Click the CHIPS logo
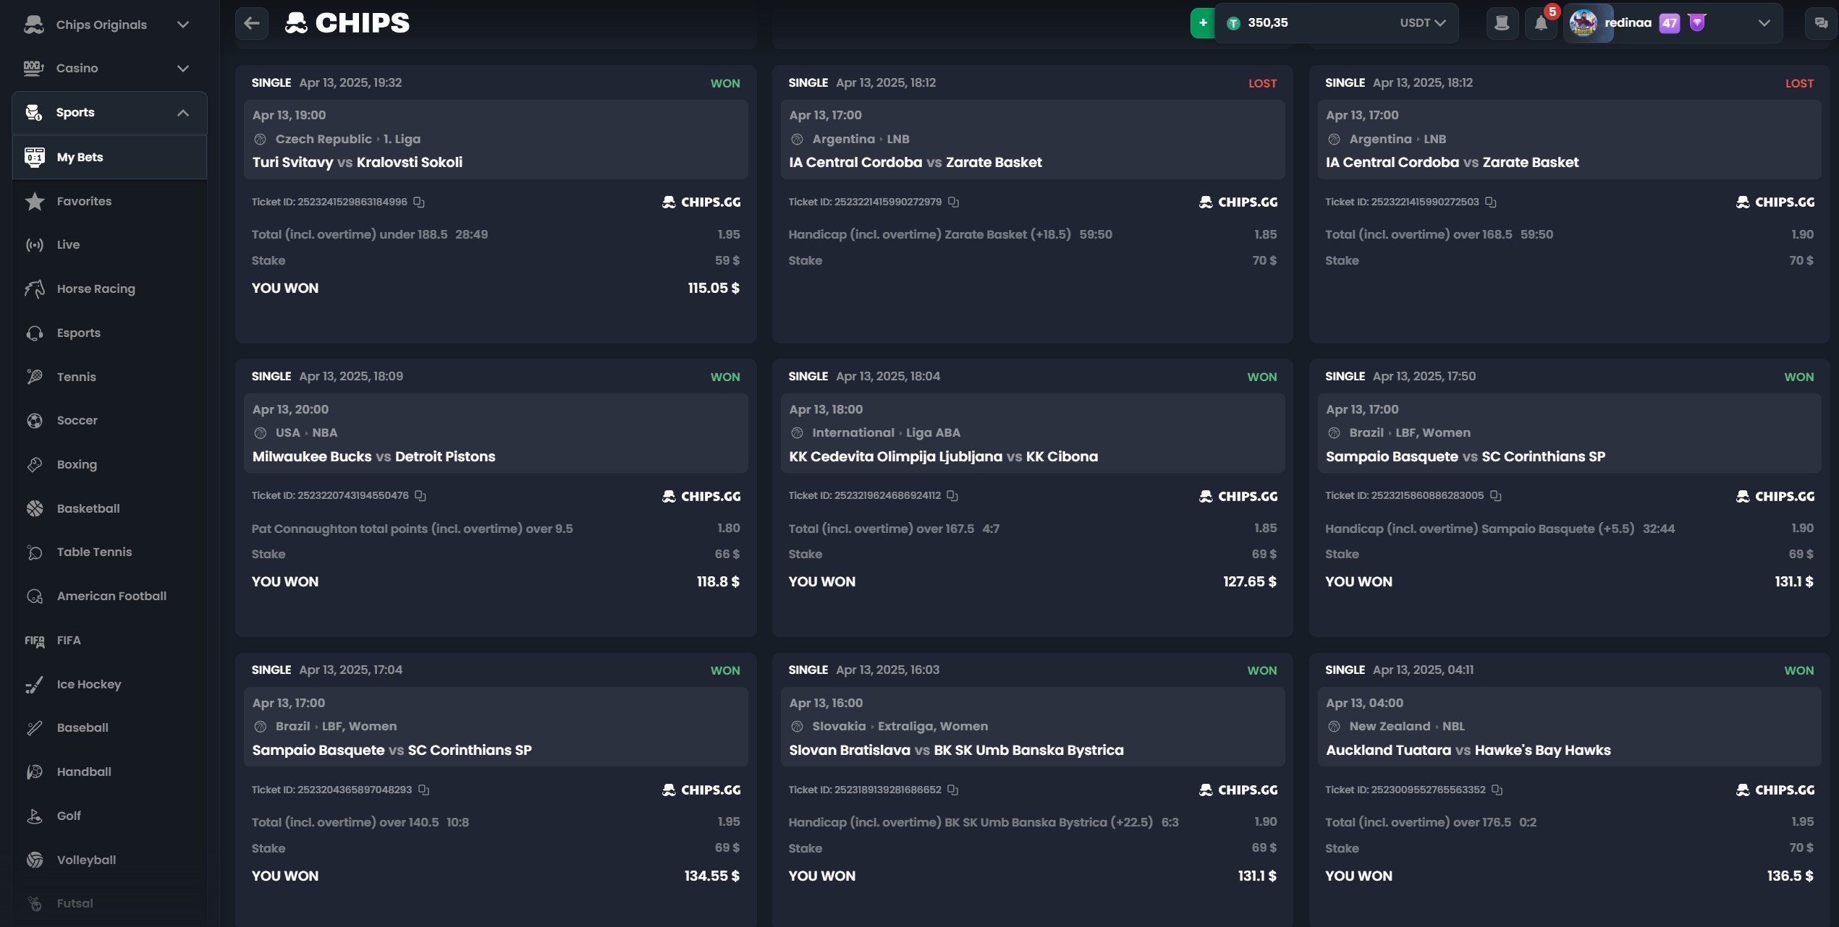The width and height of the screenshot is (1839, 927). pyautogui.click(x=347, y=23)
